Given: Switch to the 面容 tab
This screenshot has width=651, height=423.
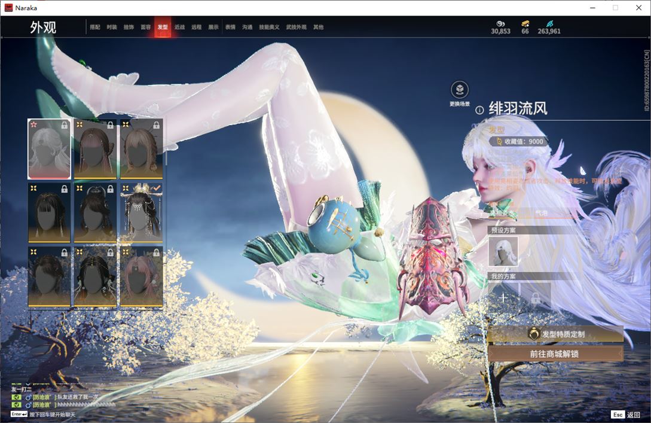Looking at the screenshot, I should pos(146,27).
